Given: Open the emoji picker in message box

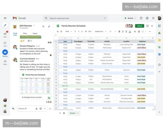Looking at the screenshot, I should 41,109.
